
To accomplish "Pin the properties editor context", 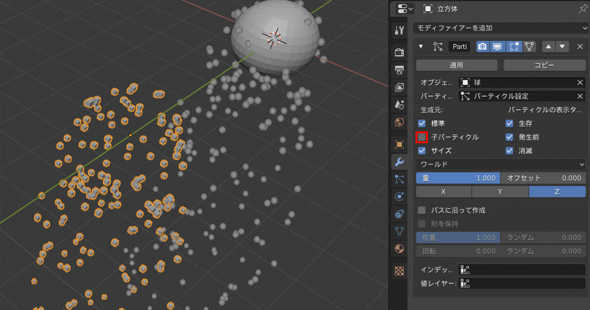I will pos(583,9).
